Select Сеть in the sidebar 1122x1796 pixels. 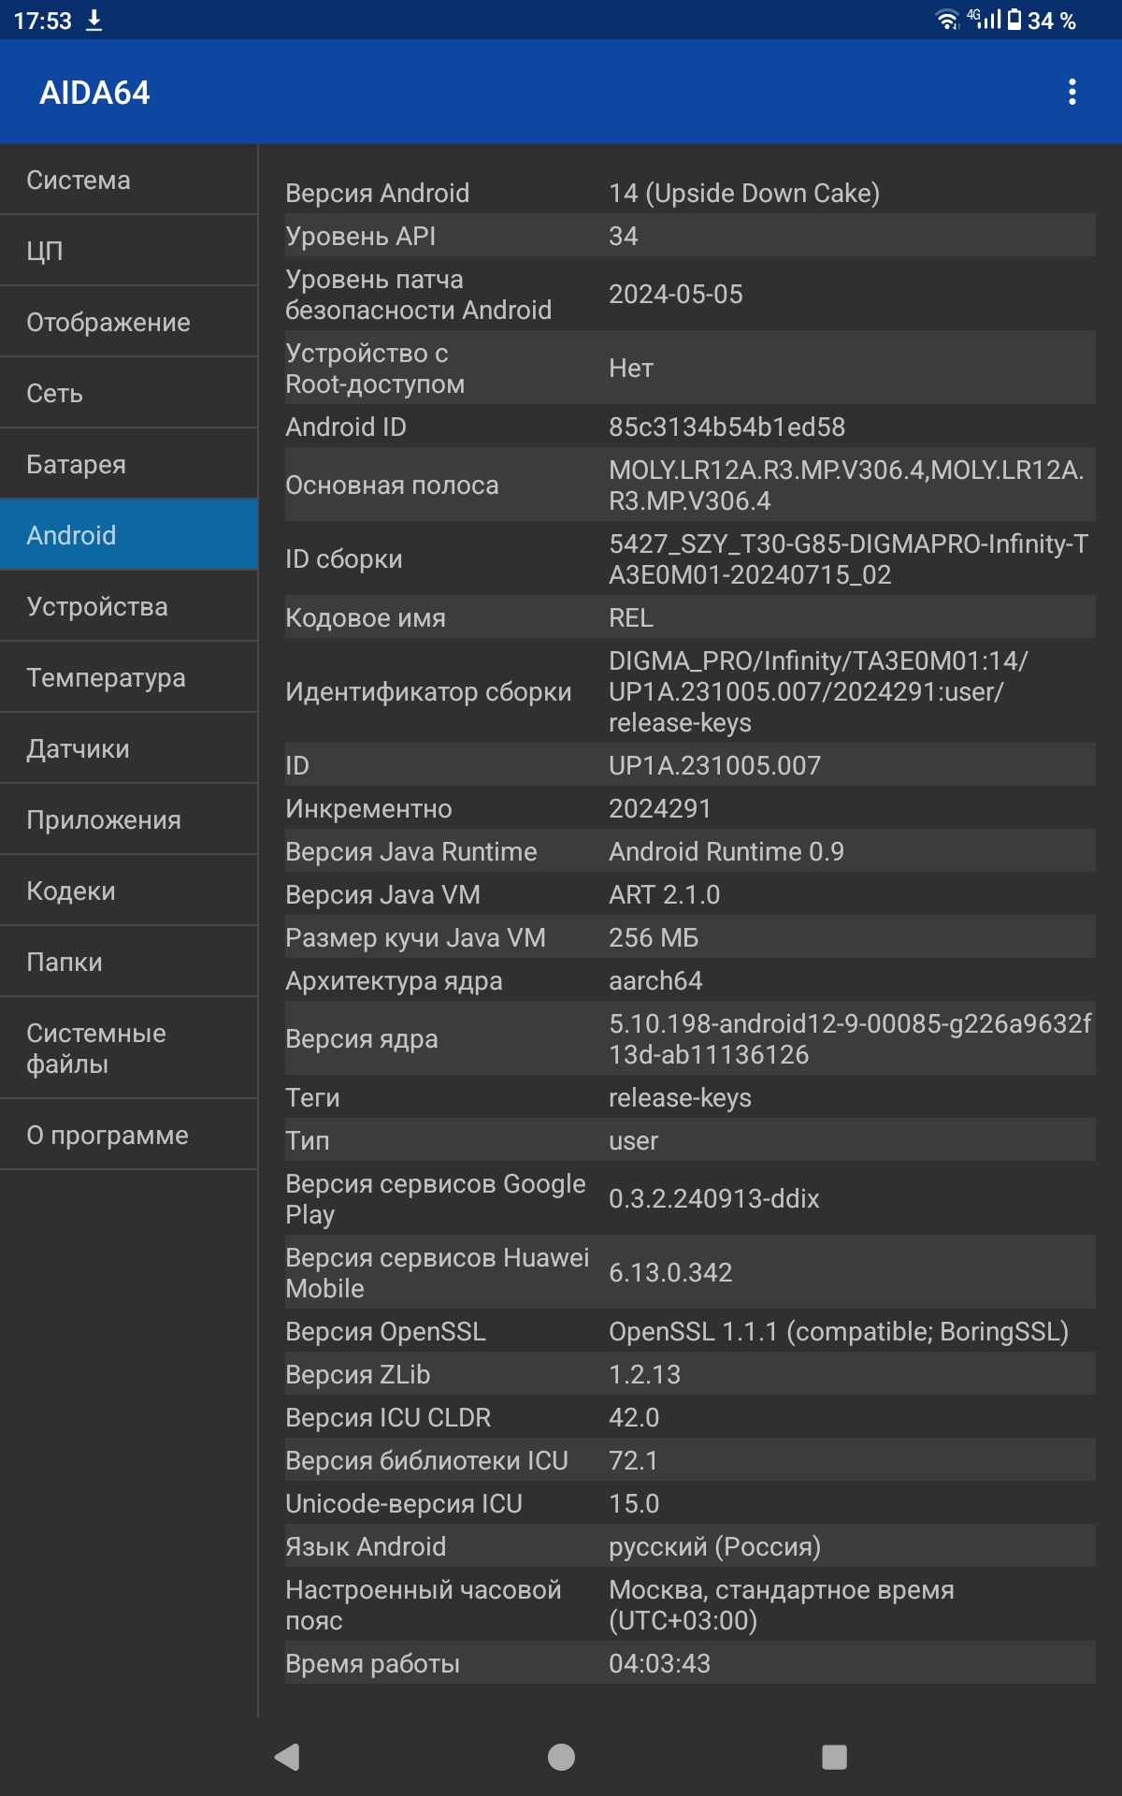click(x=129, y=393)
